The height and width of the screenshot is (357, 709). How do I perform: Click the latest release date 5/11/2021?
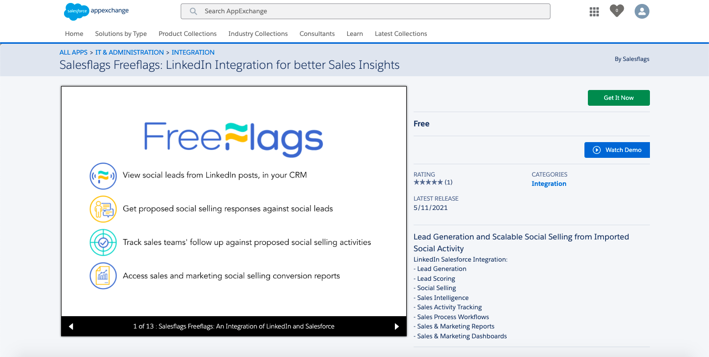[x=431, y=208]
